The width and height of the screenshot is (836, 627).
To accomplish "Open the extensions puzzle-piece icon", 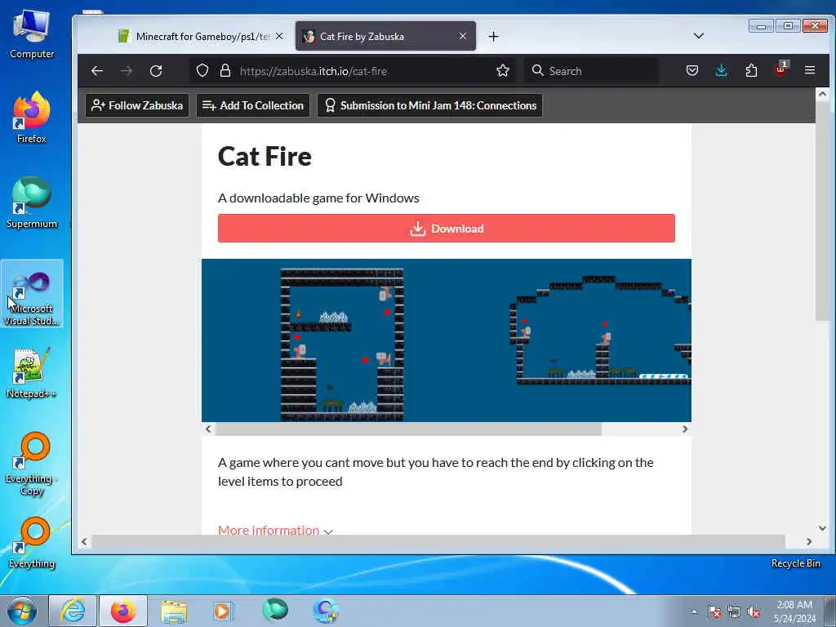I will (x=751, y=70).
